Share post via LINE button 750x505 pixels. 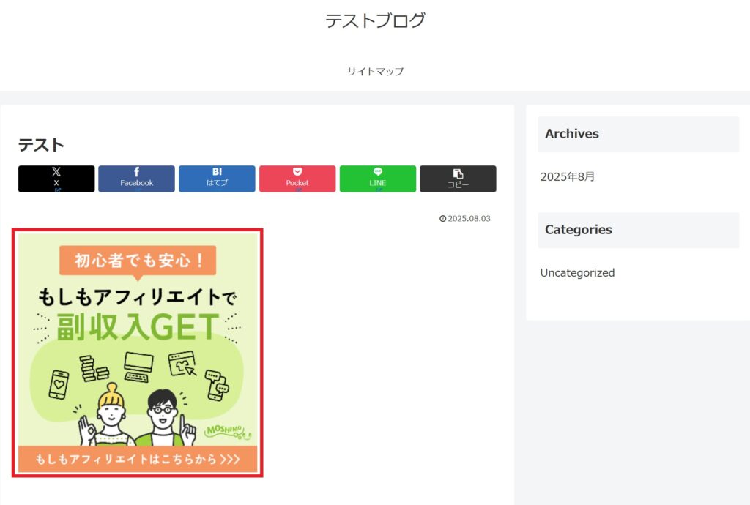coord(378,179)
